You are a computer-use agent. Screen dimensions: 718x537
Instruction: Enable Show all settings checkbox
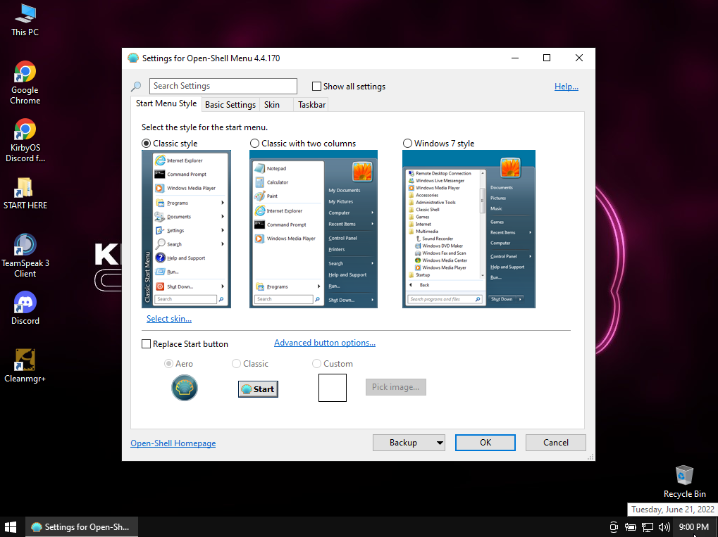[316, 86]
